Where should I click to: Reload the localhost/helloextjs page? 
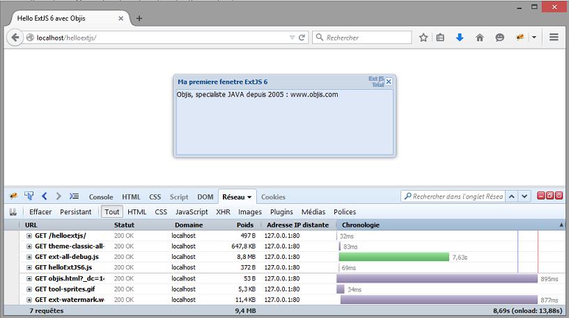pos(302,38)
